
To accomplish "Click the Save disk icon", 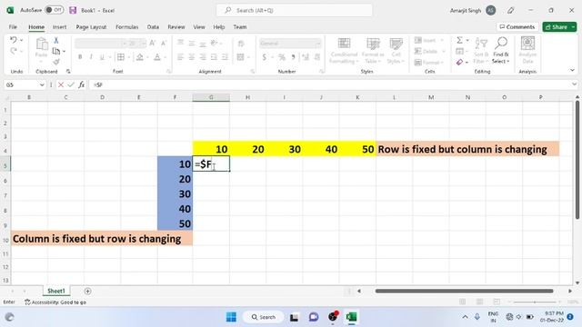I will [x=73, y=10].
